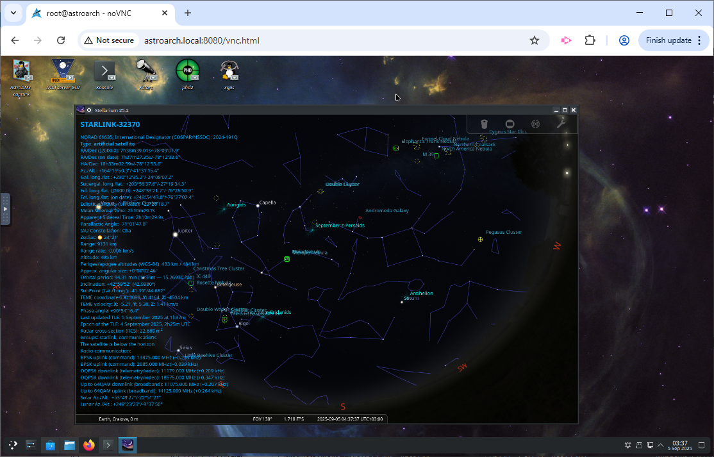Select the M 39 cluster label

pyautogui.click(x=428, y=154)
